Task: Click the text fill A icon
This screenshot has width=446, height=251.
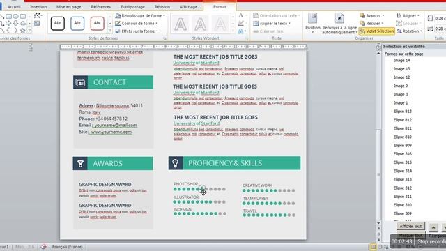Action: [x=241, y=15]
